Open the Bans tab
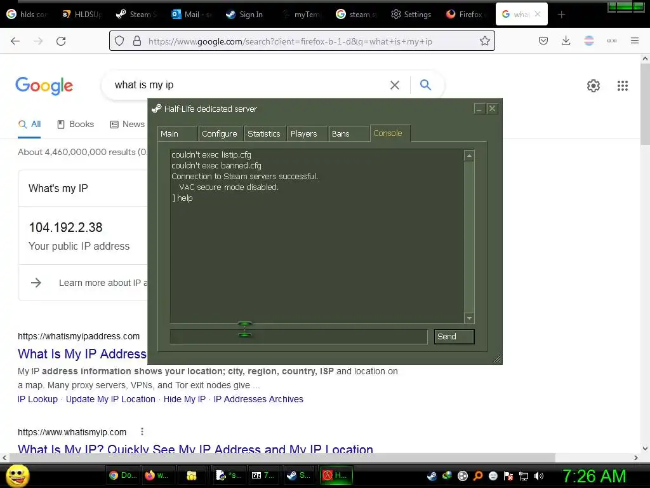This screenshot has height=488, width=650. point(348,133)
